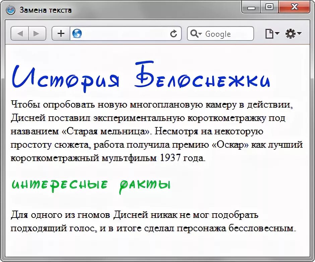The width and height of the screenshot is (315, 262).
Task: Maximize the browser window
Action: point(269,7)
